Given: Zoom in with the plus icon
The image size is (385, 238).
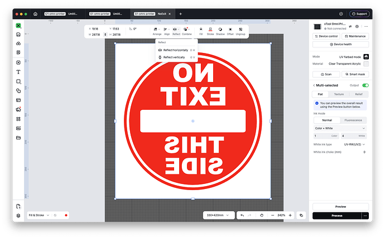Looking at the screenshot, I should point(290,215).
